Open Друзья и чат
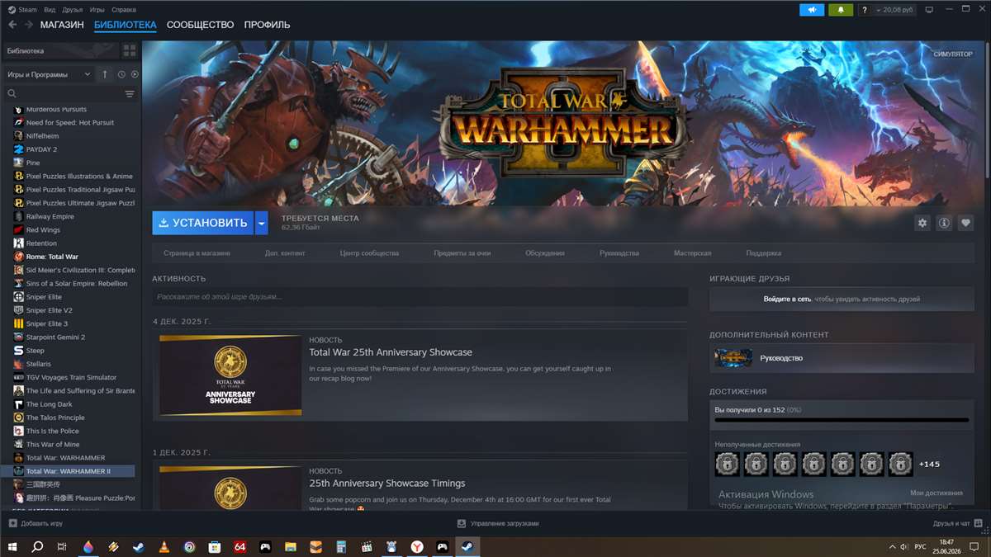Screen dimensions: 991x557 [956, 523]
